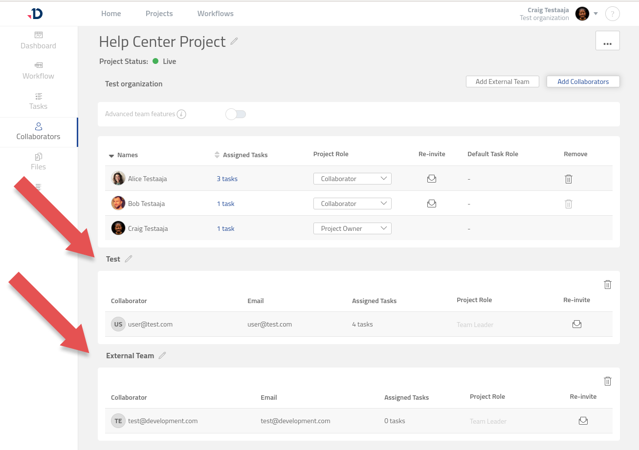The image size is (639, 450).
Task: Expand Craig Testaaja's Project Owner dropdown
Action: tap(352, 228)
